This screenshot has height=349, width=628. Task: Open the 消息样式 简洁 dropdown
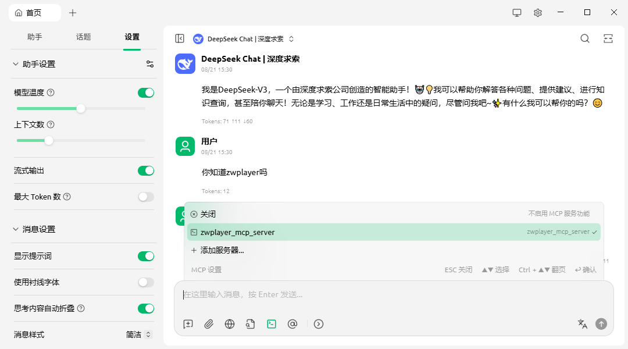pyautogui.click(x=138, y=334)
